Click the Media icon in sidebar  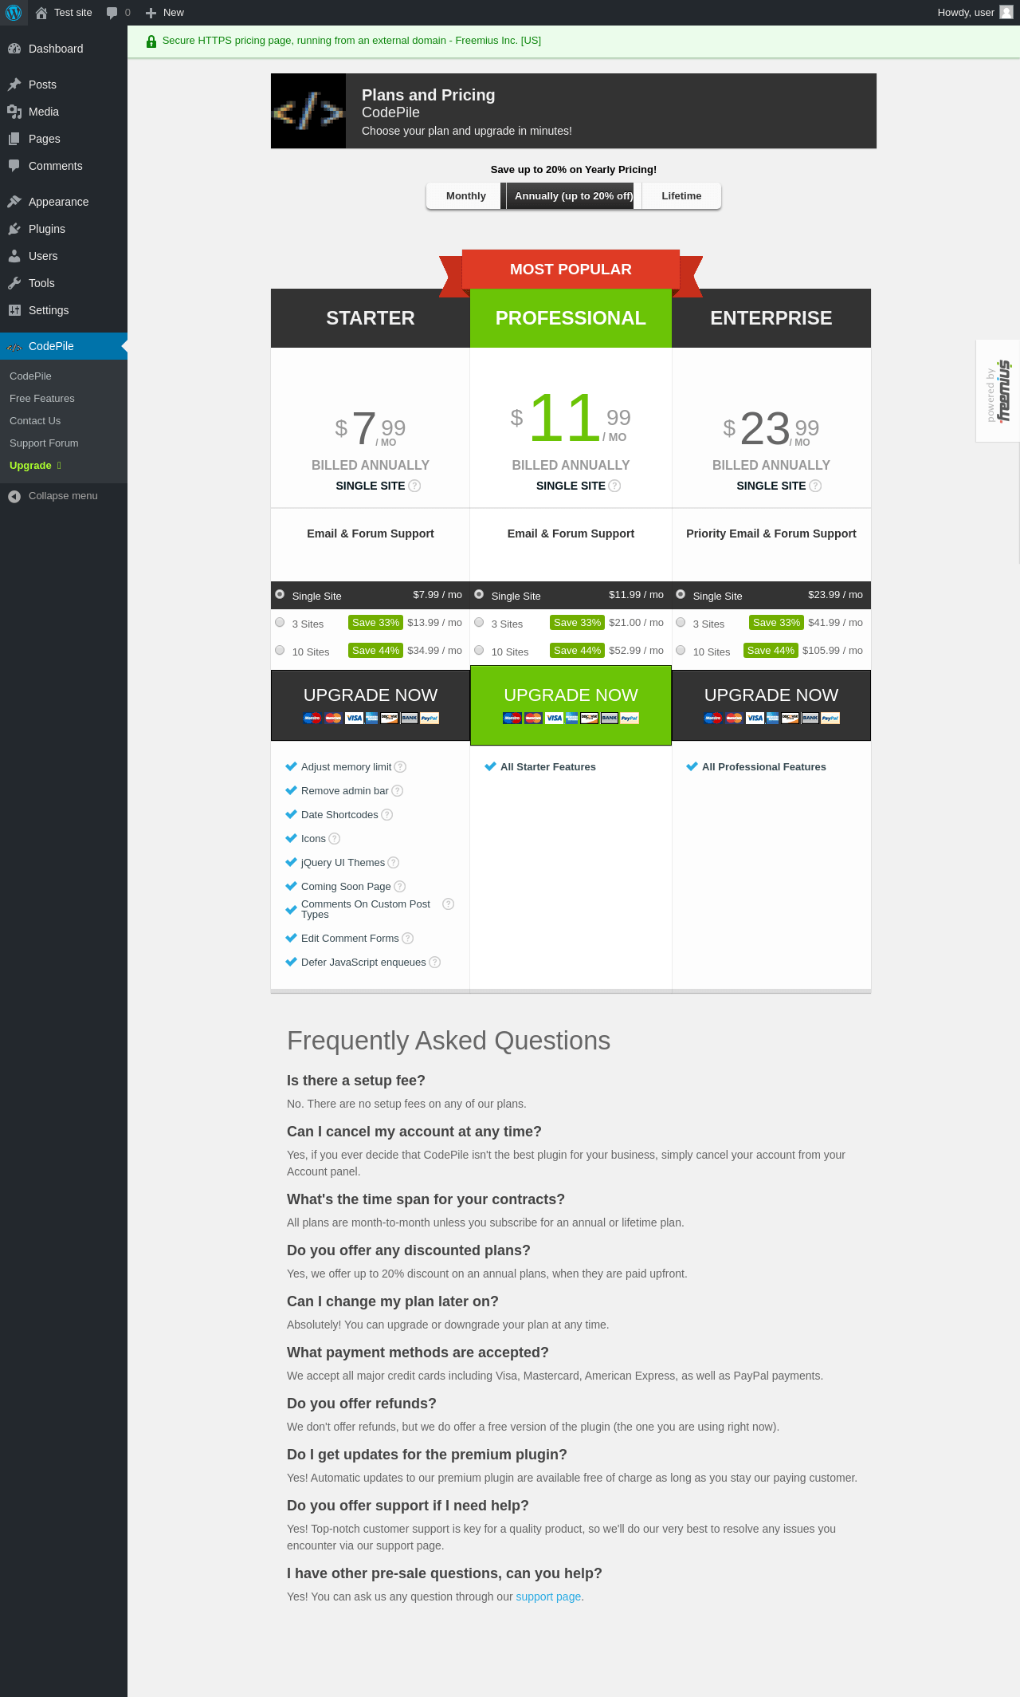point(14,112)
